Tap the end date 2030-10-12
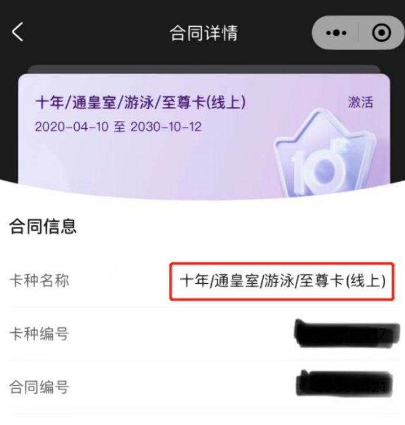The image size is (405, 425). pyautogui.click(x=166, y=127)
